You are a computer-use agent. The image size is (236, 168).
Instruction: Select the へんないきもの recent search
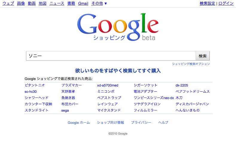click(188, 110)
